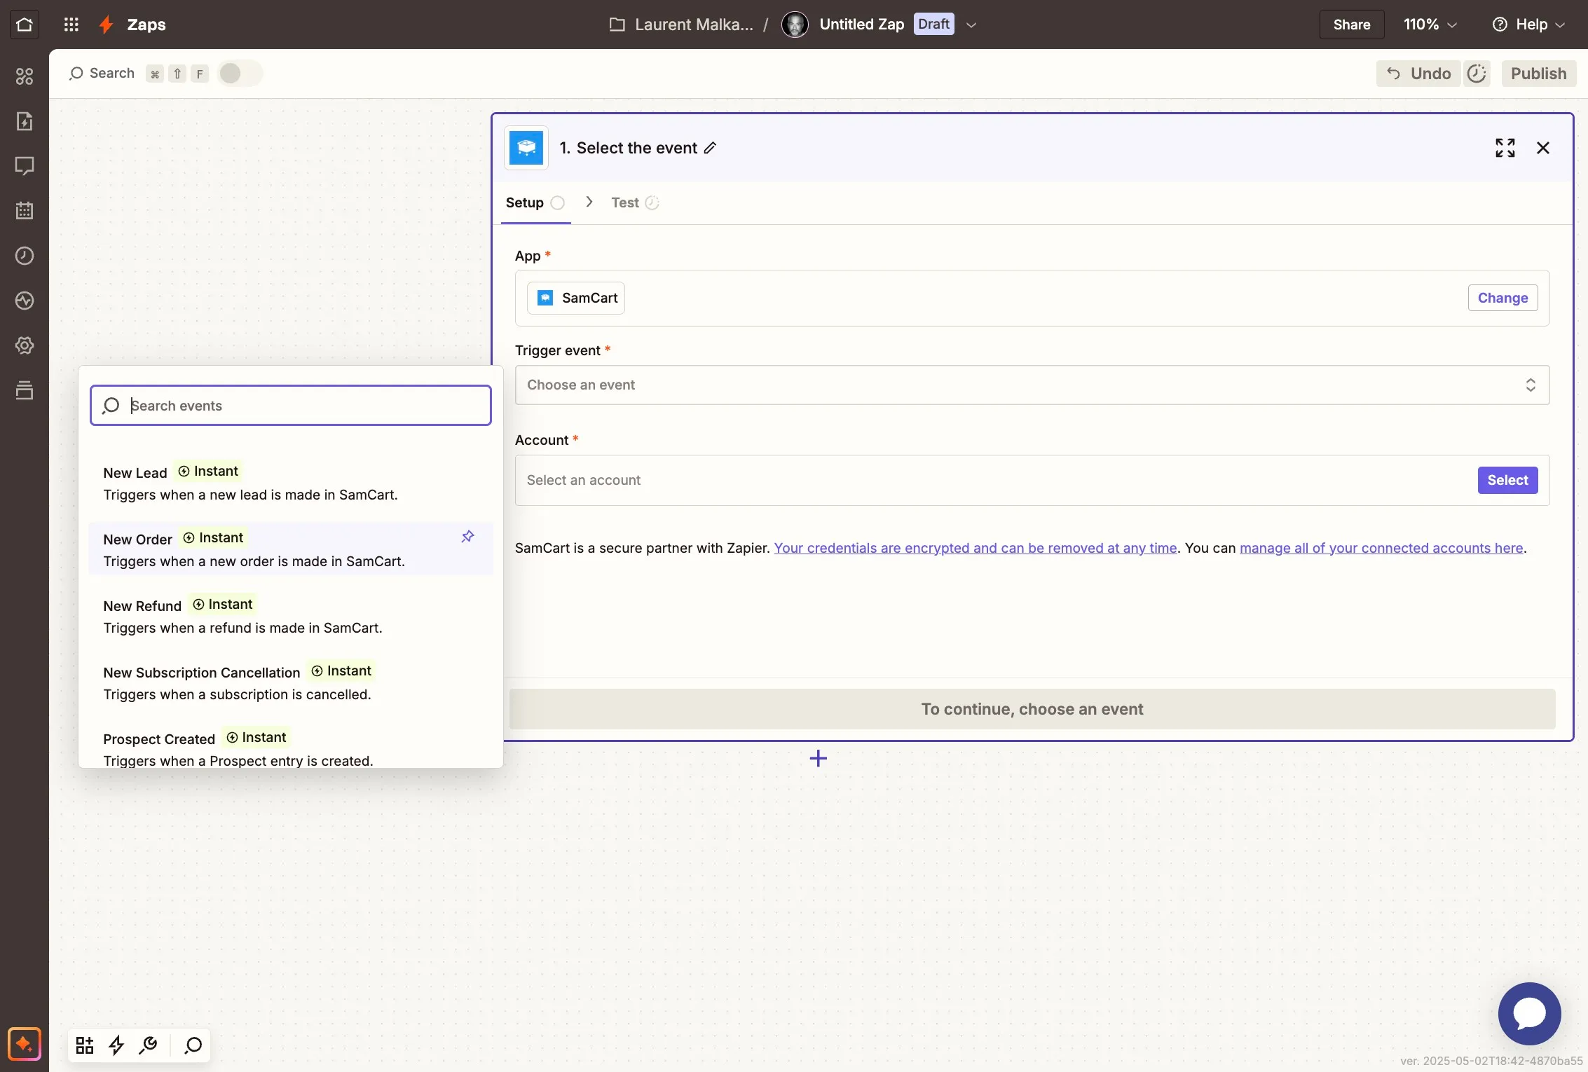This screenshot has width=1588, height=1072.
Task: Click the user avatar beside Untitled Zap
Action: coord(795,25)
